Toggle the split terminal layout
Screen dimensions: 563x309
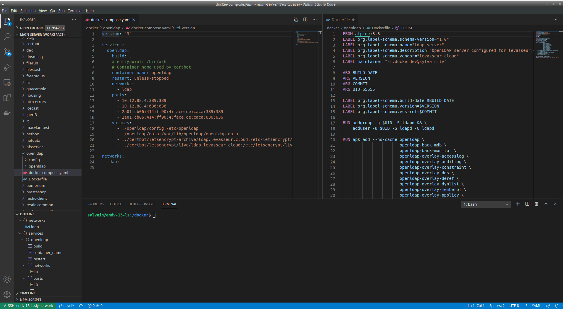point(527,204)
